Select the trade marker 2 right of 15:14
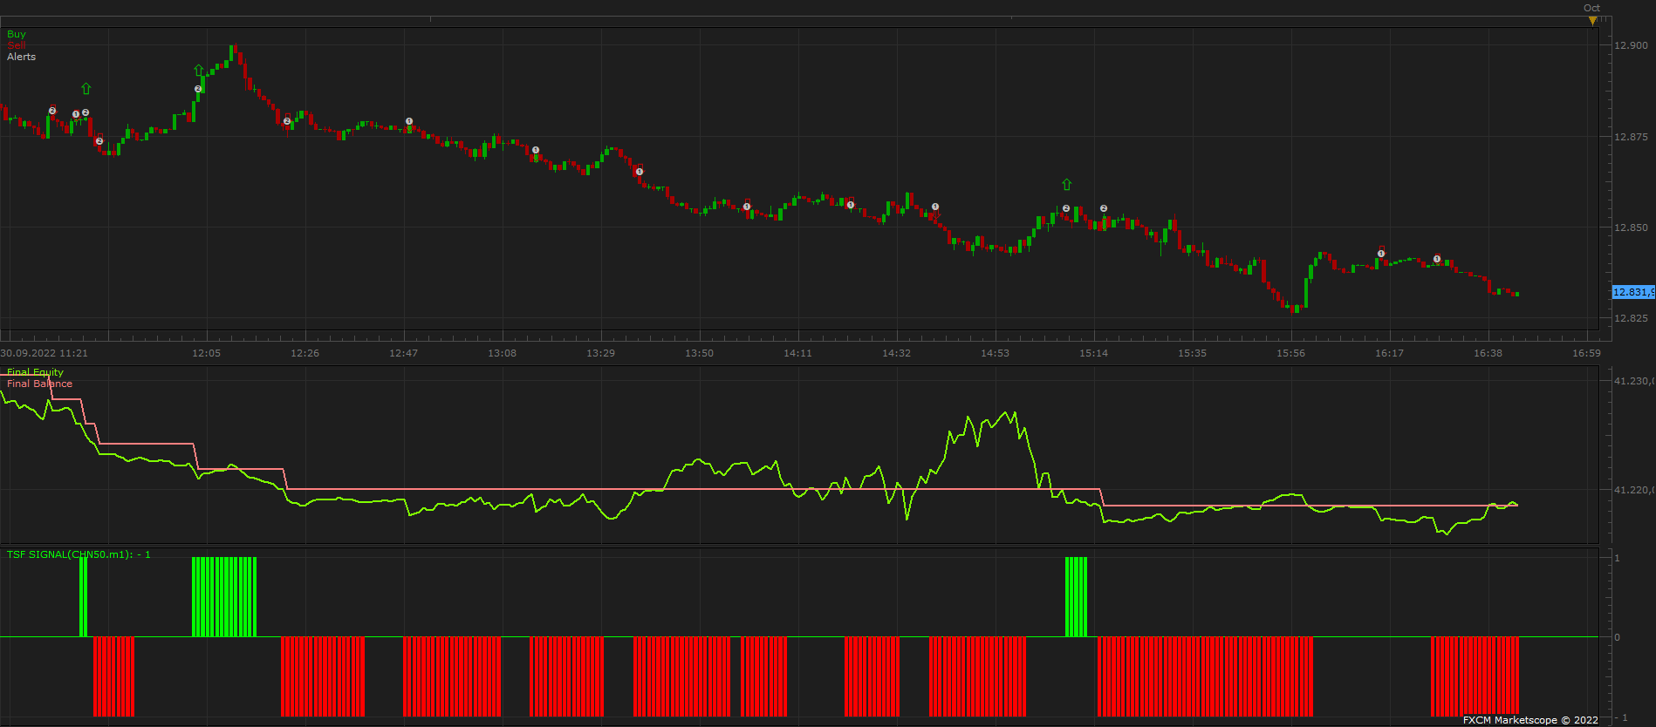Image resolution: width=1656 pixels, height=727 pixels. click(1104, 208)
